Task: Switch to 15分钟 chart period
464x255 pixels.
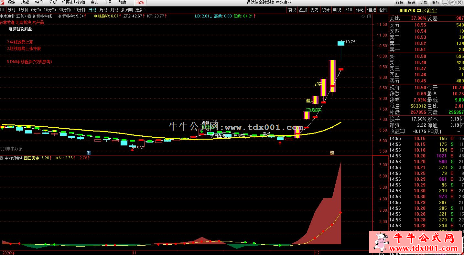Action: [x=49, y=10]
